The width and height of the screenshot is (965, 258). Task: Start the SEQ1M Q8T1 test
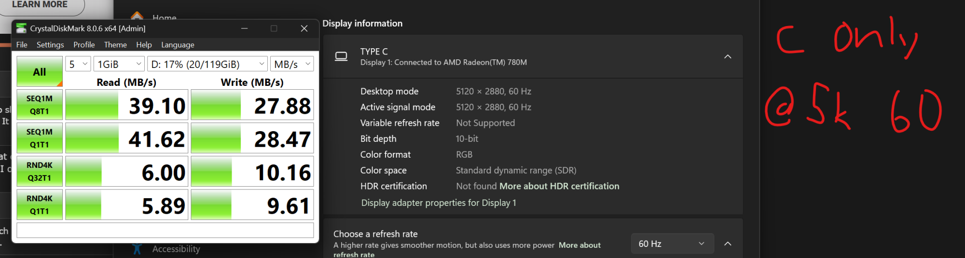[40, 105]
